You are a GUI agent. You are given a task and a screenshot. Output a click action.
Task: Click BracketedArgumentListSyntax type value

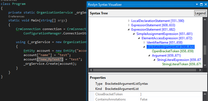[x=126, y=84]
